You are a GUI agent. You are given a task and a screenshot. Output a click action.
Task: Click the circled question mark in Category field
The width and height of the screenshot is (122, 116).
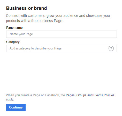[x=111, y=48]
